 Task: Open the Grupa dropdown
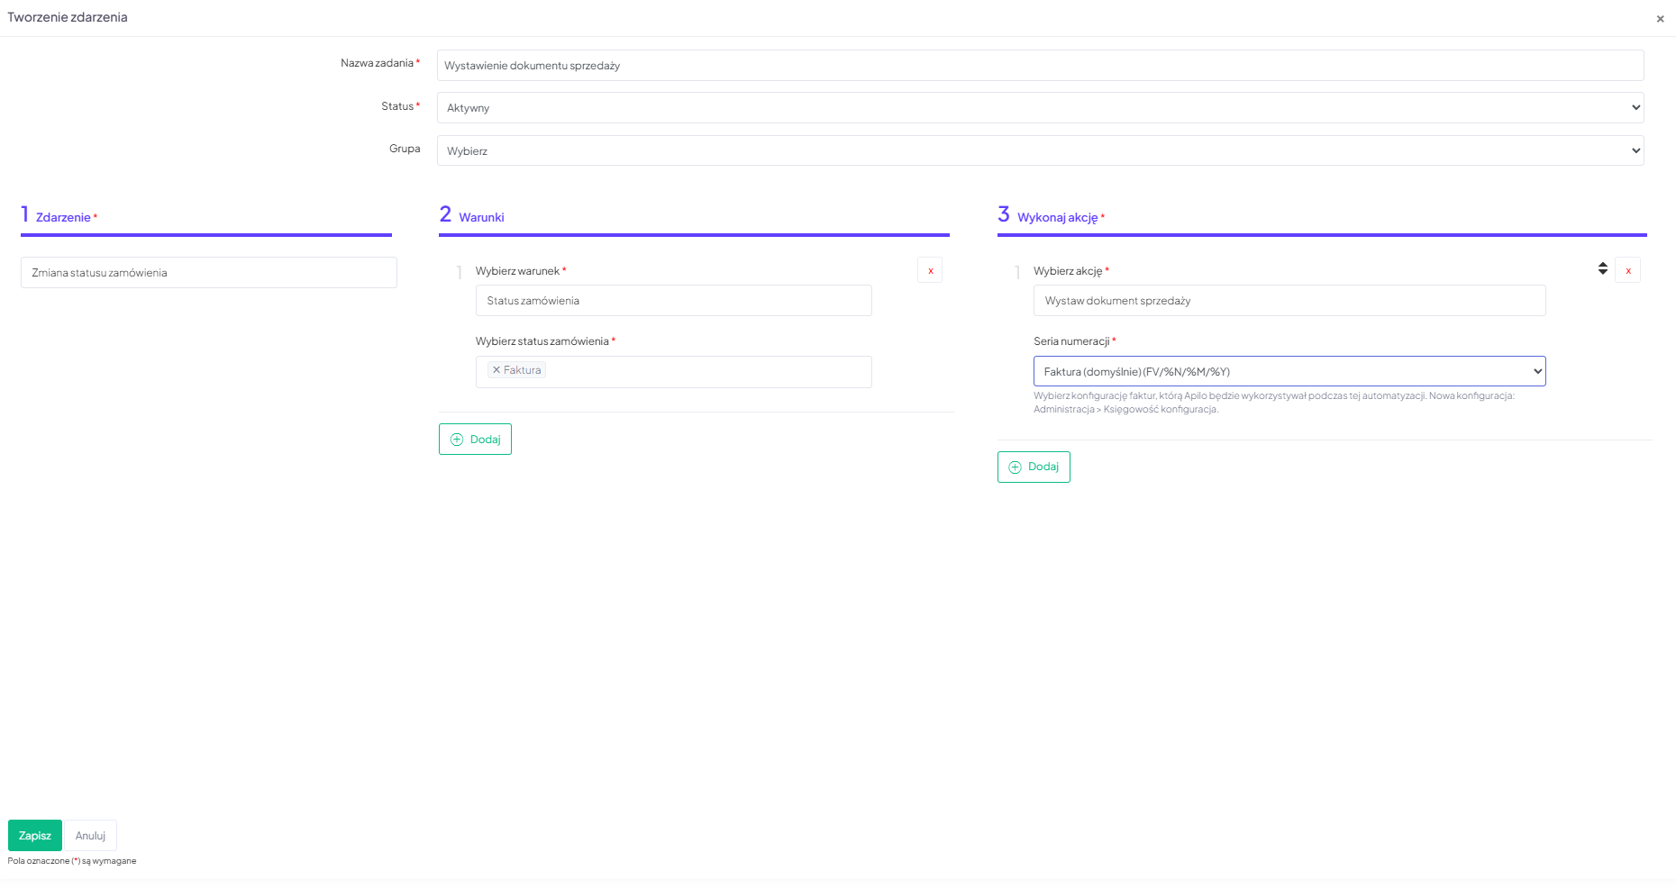pos(1040,150)
